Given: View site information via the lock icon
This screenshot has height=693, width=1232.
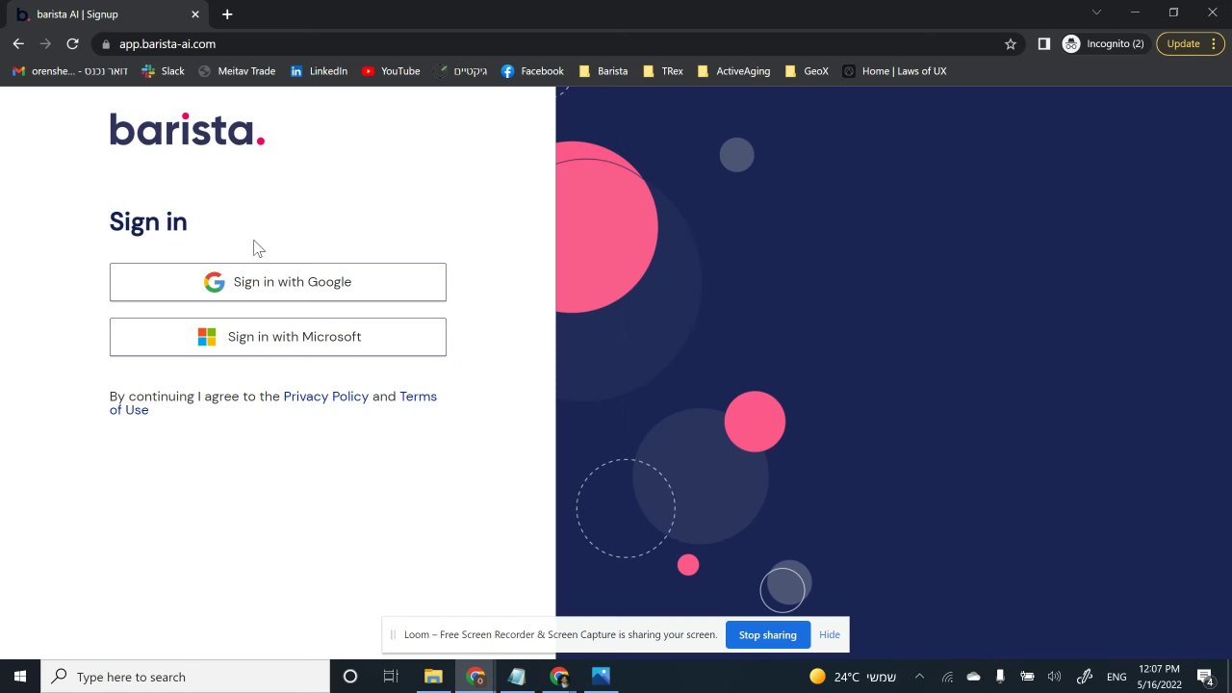Looking at the screenshot, I should (x=105, y=43).
